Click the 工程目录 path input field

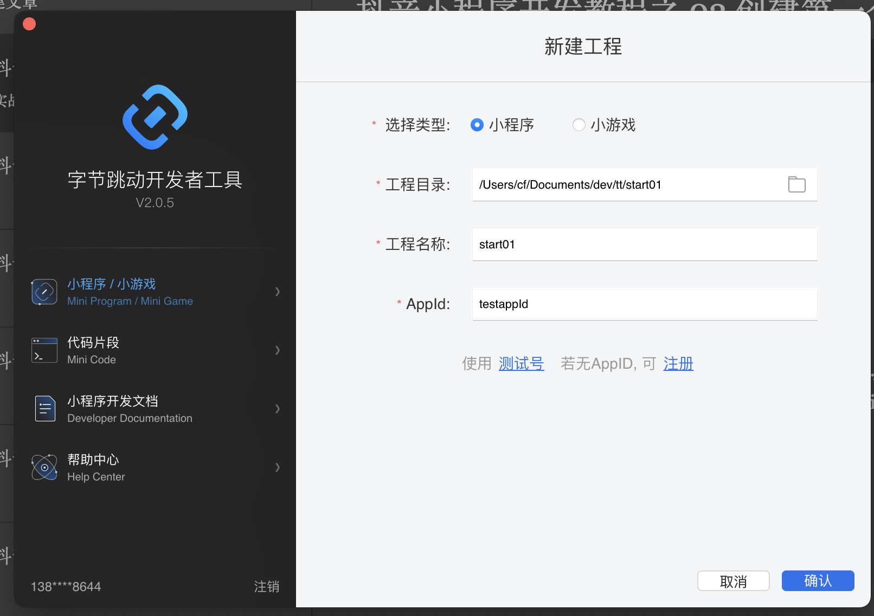pos(645,184)
